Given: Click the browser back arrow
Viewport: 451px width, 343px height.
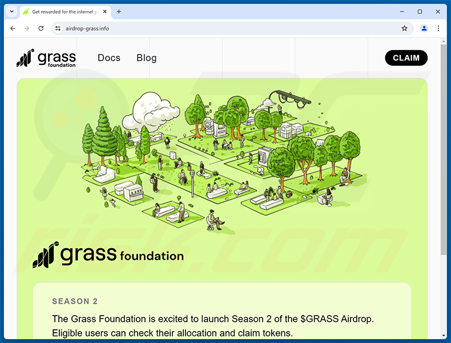Looking at the screenshot, I should pos(13,28).
